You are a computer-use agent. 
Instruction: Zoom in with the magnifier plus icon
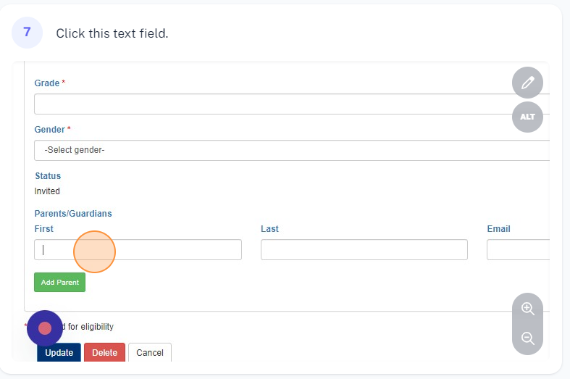(x=527, y=309)
